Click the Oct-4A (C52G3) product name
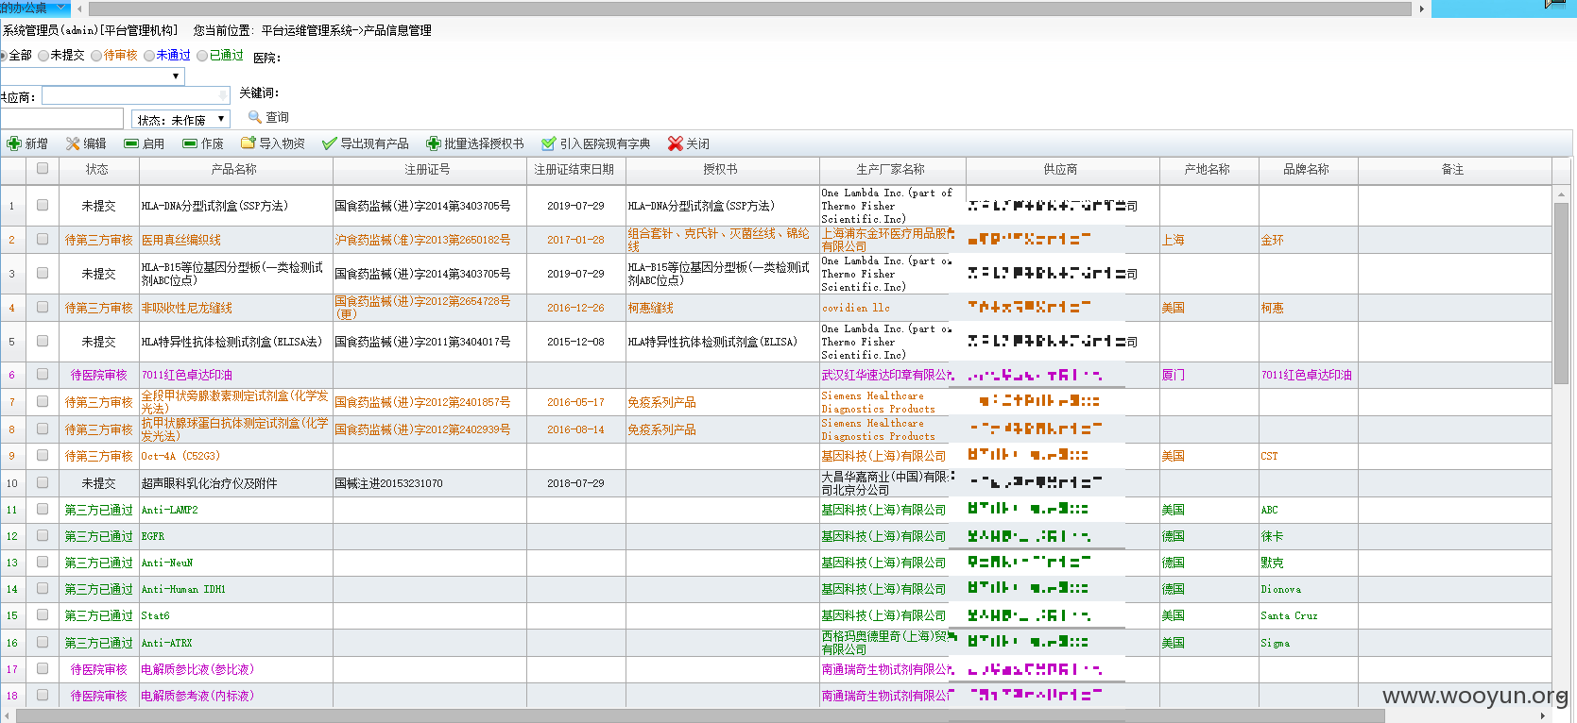Screen dimensions: 1577x723 pyautogui.click(x=180, y=456)
